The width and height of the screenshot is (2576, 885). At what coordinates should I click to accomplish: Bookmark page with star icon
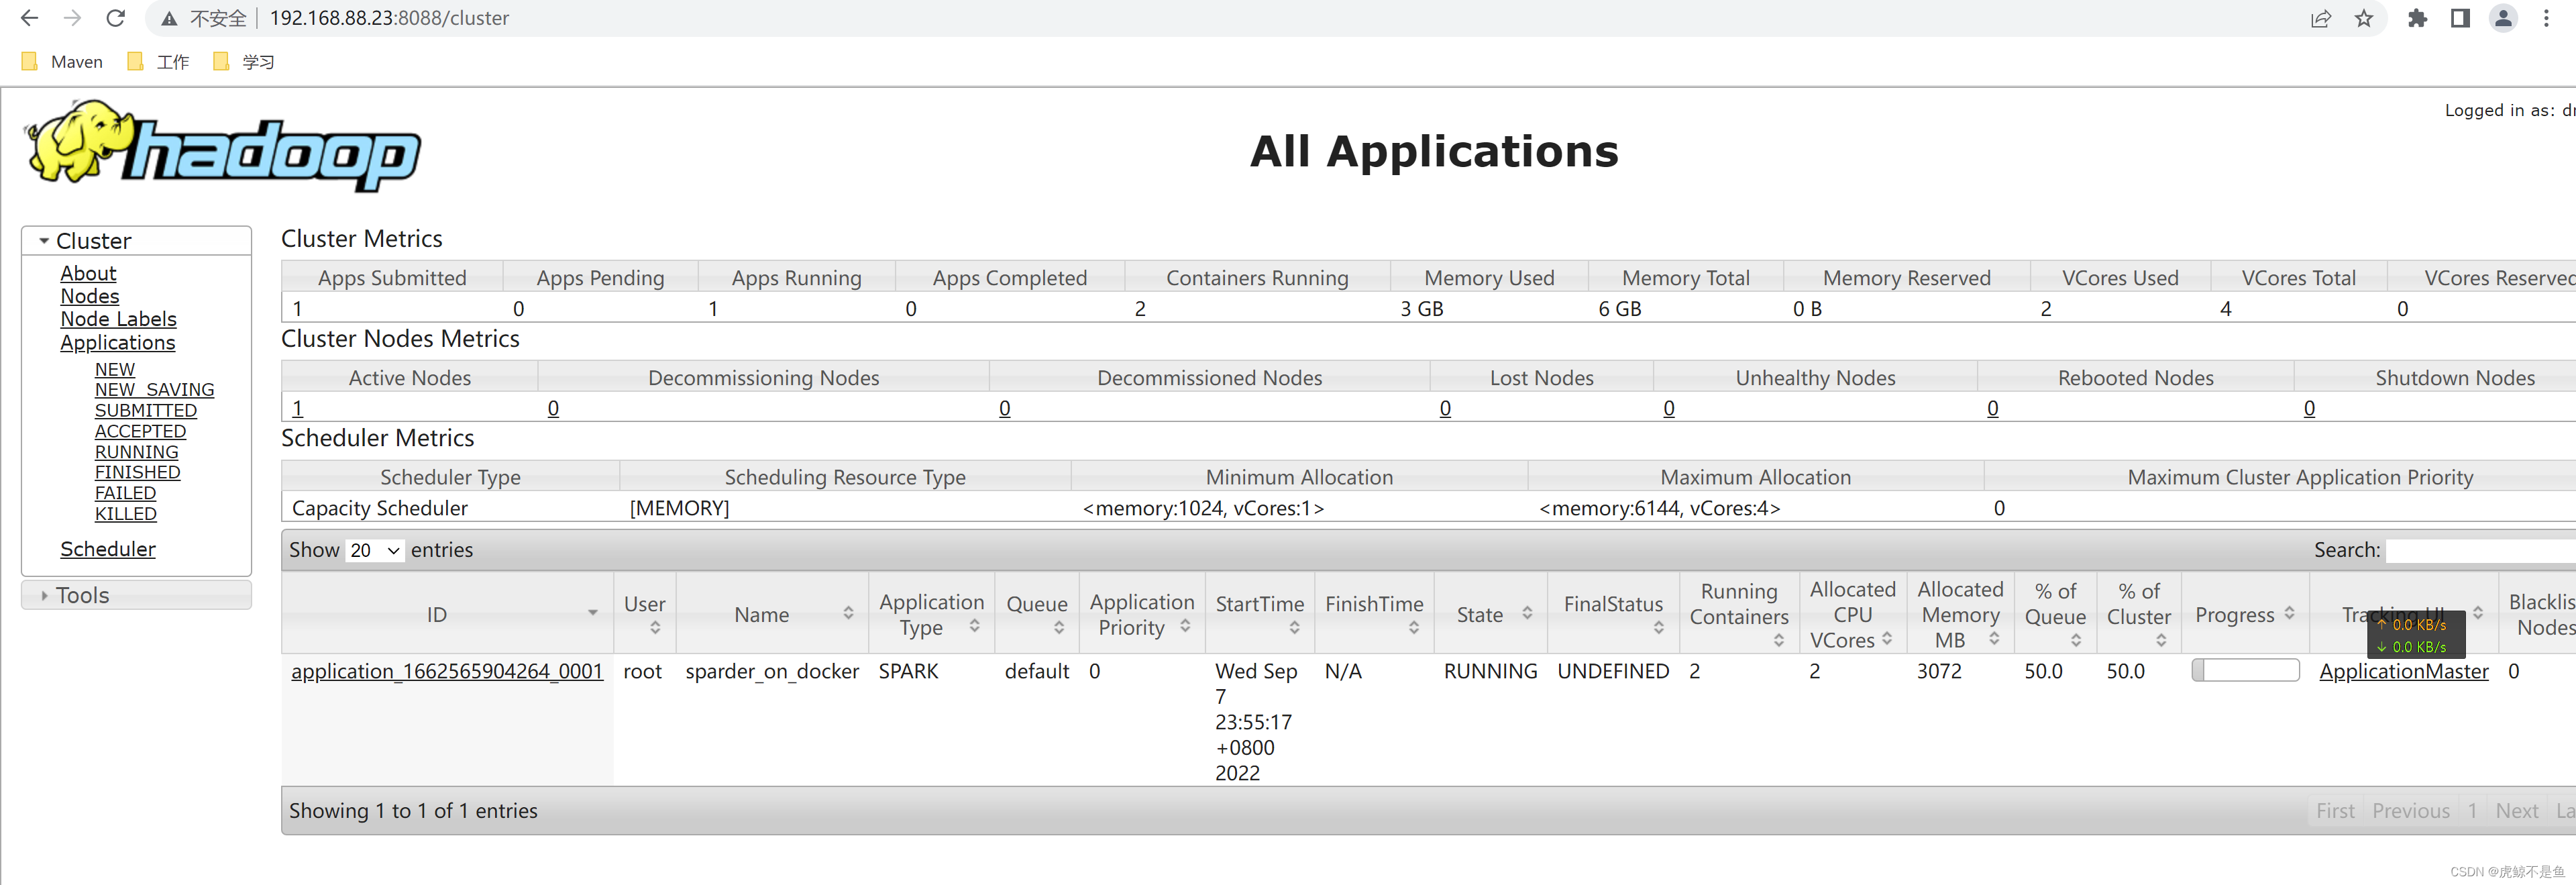point(2364,18)
